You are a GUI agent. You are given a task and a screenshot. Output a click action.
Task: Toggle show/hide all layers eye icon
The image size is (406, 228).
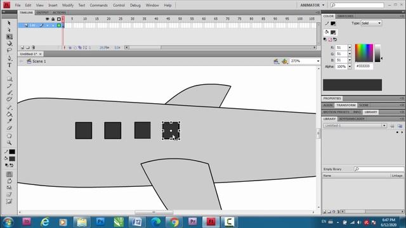tap(48, 19)
